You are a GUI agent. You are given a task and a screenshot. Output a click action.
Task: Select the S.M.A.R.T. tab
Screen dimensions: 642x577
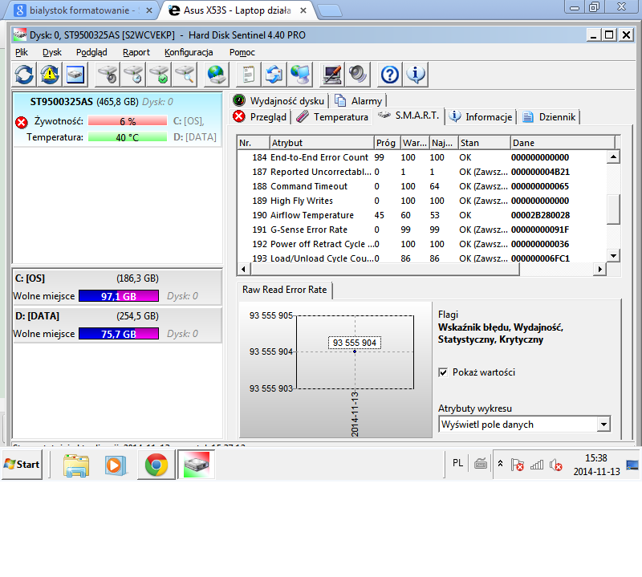[x=408, y=116]
